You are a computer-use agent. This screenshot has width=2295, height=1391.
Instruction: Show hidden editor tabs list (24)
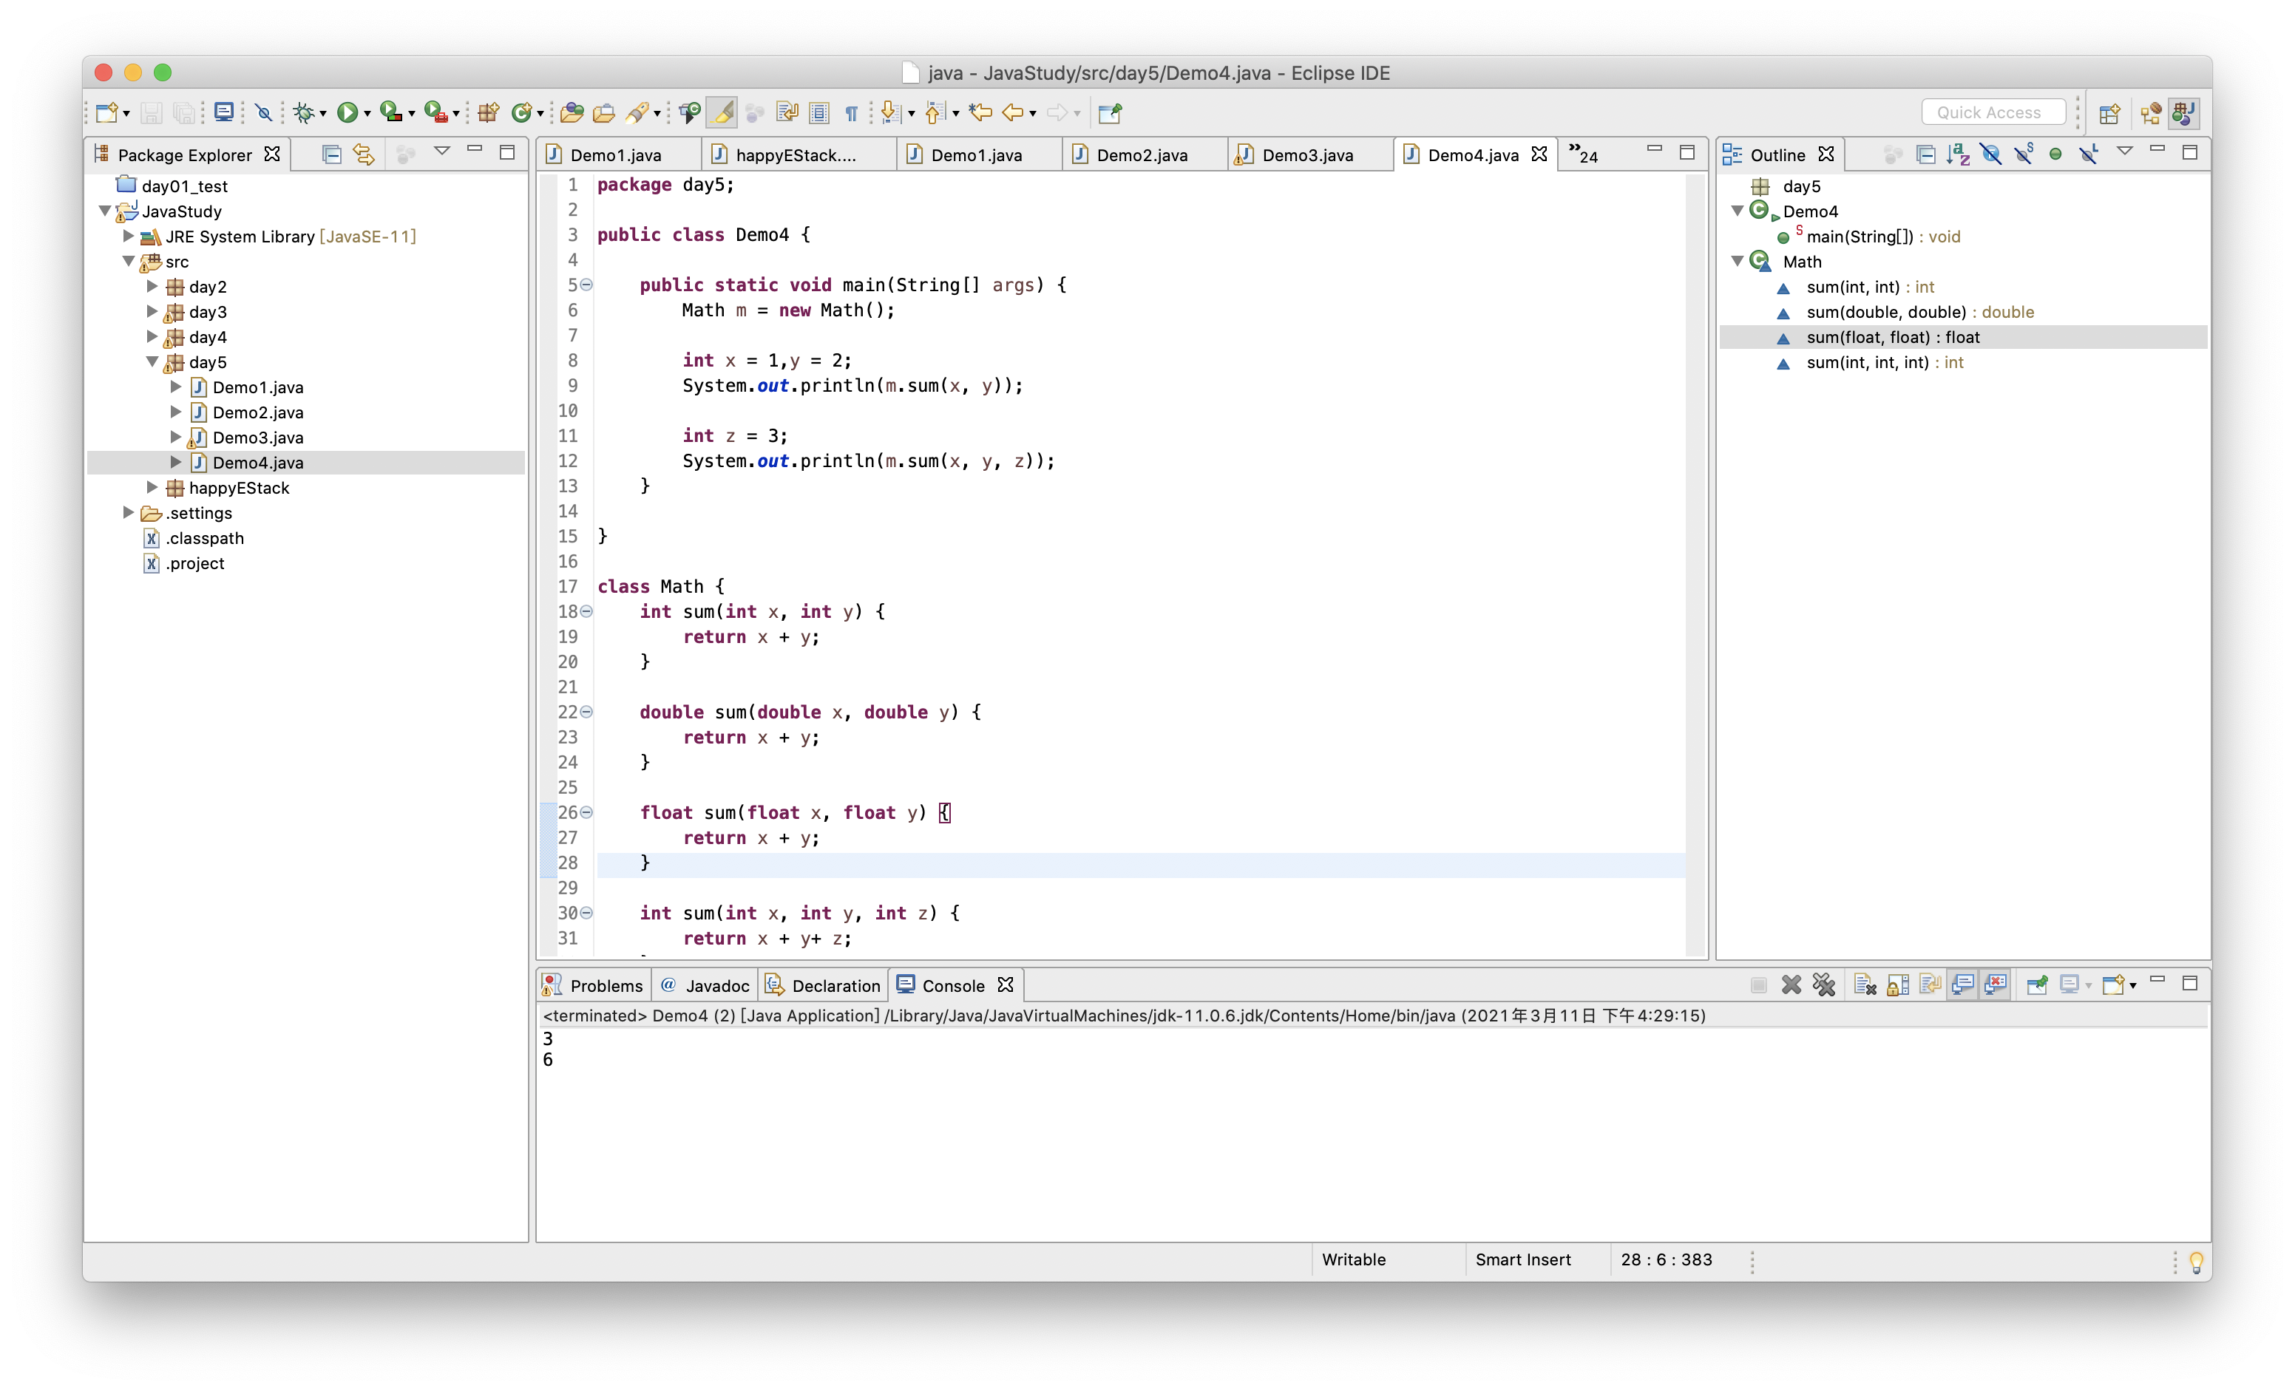1582,154
